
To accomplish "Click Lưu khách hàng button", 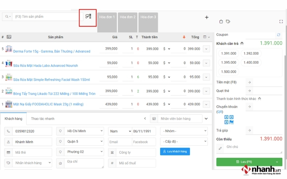I will click(175, 151).
